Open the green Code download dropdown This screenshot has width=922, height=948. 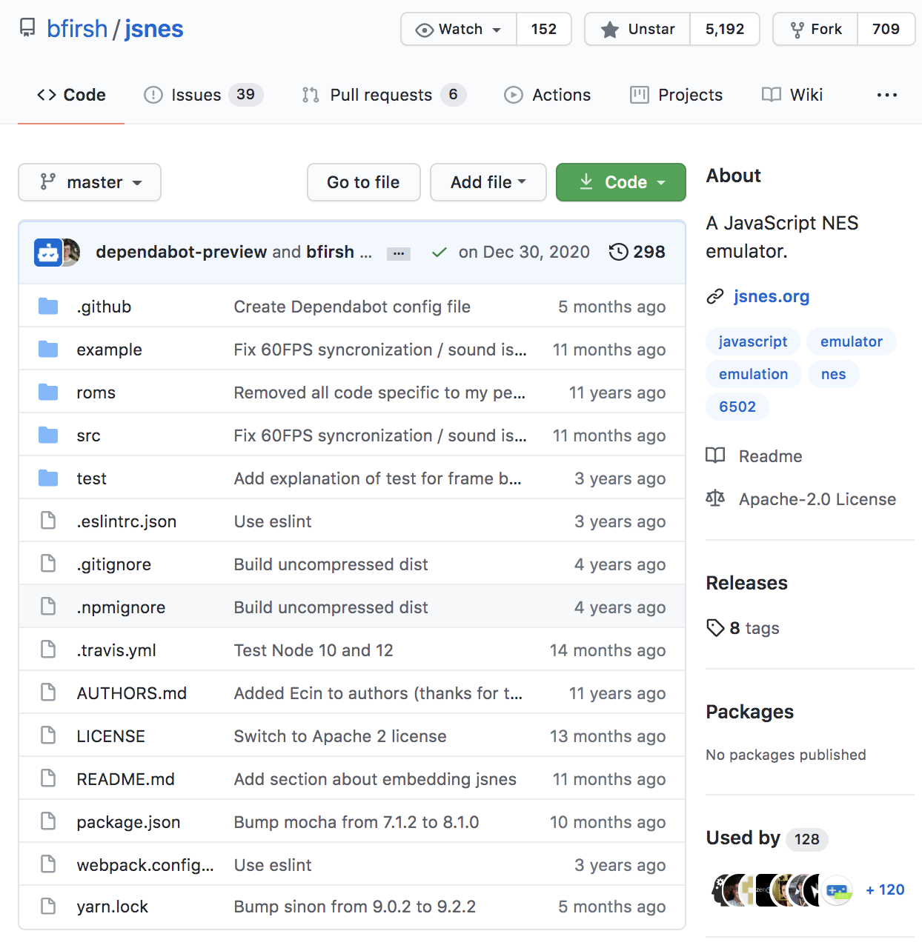621,182
